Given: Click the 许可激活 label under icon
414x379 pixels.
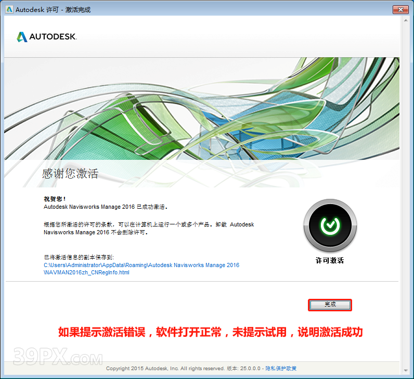Looking at the screenshot, I should (x=330, y=260).
